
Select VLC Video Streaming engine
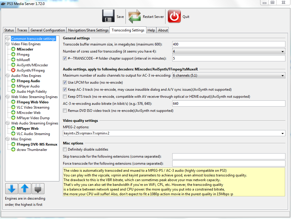pyautogui.click(x=33, y=107)
